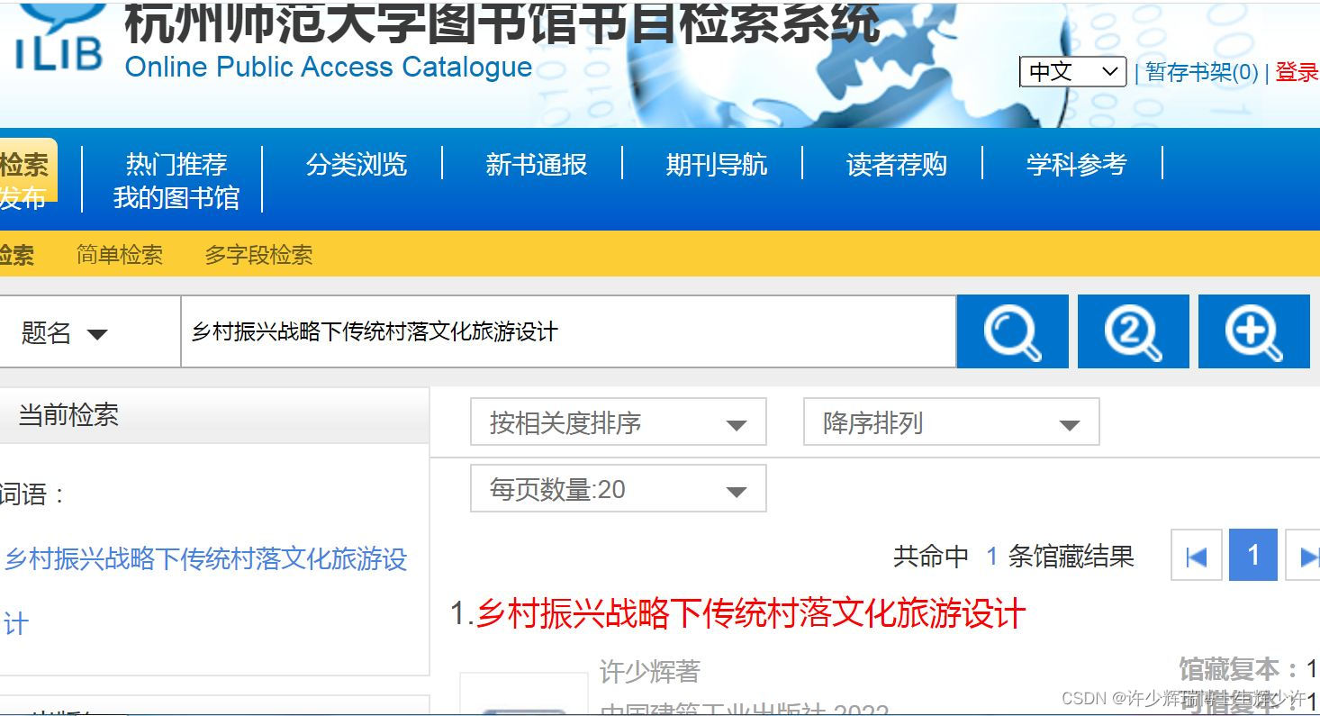This screenshot has width=1320, height=716.
Task: Click the plus magnifier advanced search icon
Action: click(1253, 331)
